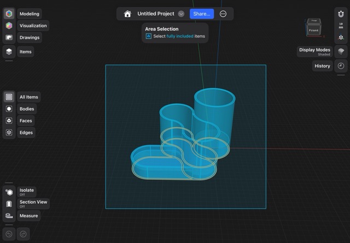Screen dimensions: 350x243
Task: Toggle the Section View icon
Action: (9, 204)
